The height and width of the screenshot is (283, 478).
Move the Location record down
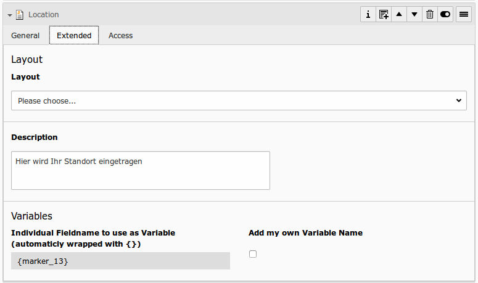414,14
